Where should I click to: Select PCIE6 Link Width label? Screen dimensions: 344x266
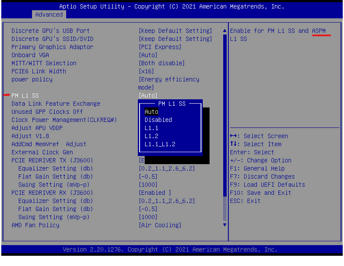click(39, 71)
